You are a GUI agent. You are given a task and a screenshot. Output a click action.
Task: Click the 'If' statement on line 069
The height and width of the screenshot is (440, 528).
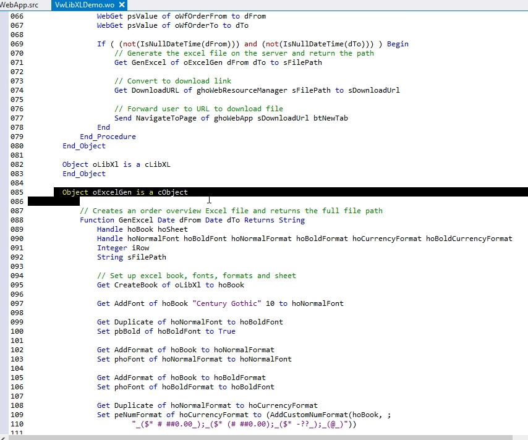[x=101, y=44]
